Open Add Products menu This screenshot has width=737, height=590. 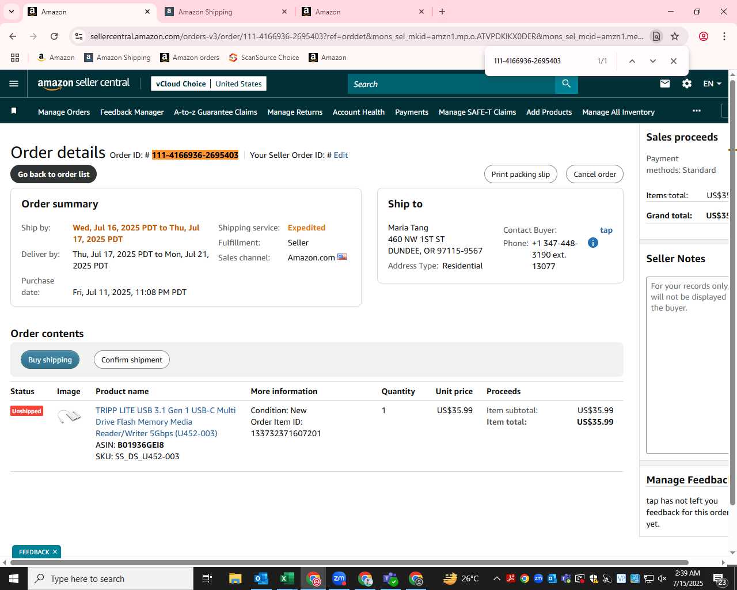(549, 112)
